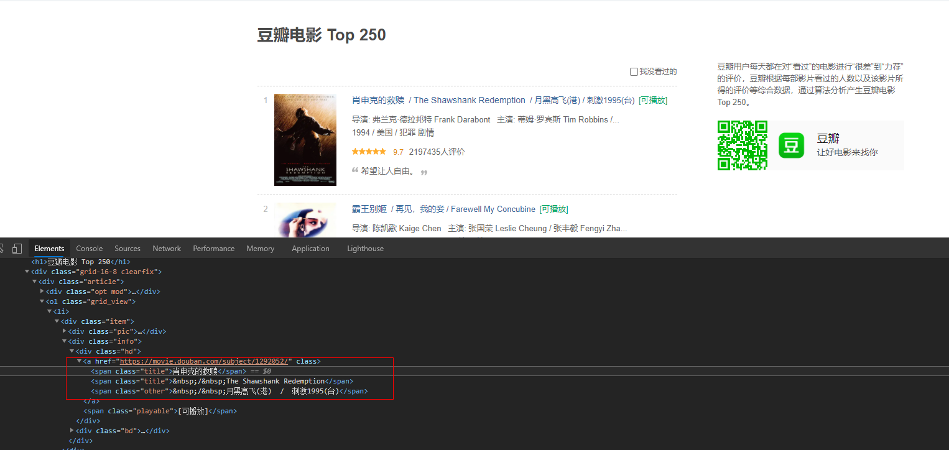
Task: Click the Douban QR code image
Action: (x=742, y=145)
